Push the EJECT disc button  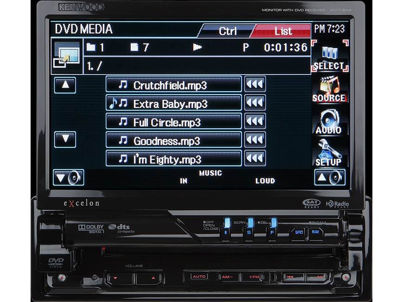(345, 277)
